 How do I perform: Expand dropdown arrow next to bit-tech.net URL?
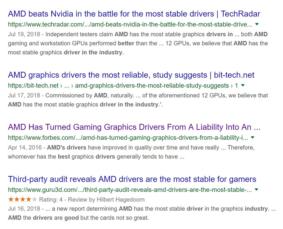[243, 85]
